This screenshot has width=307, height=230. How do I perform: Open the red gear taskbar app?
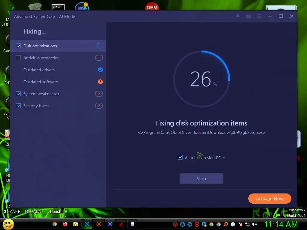(99, 224)
